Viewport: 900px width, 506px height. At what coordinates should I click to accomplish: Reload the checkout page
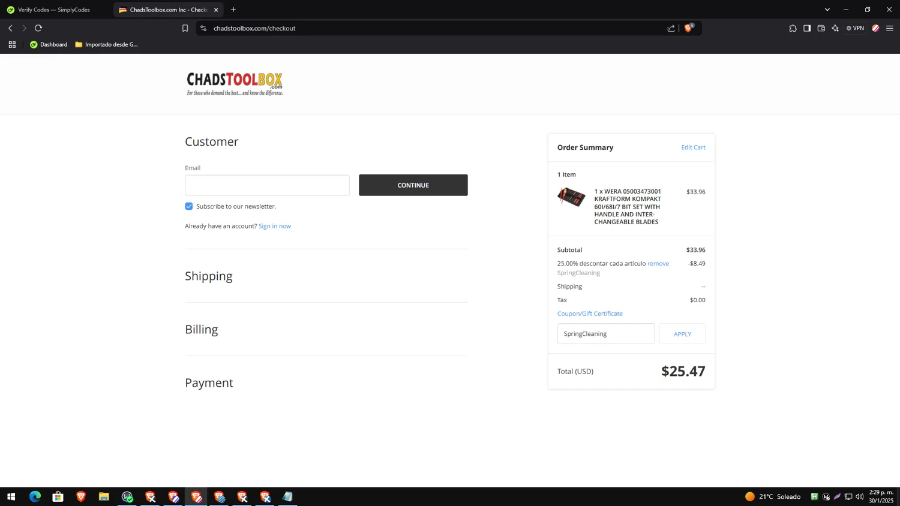[38, 28]
